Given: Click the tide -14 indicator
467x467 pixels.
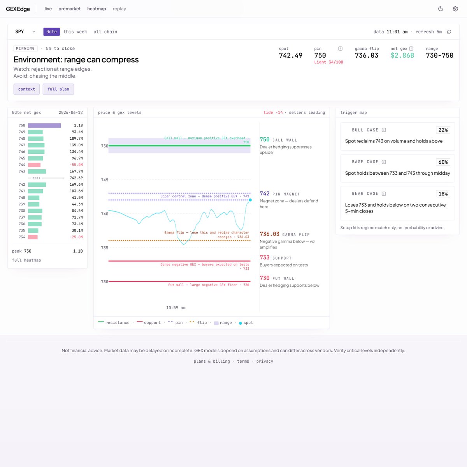Looking at the screenshot, I should [273, 112].
